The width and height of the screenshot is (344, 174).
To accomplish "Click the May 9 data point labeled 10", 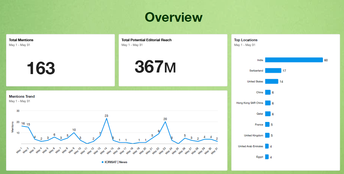I will coord(74,132).
